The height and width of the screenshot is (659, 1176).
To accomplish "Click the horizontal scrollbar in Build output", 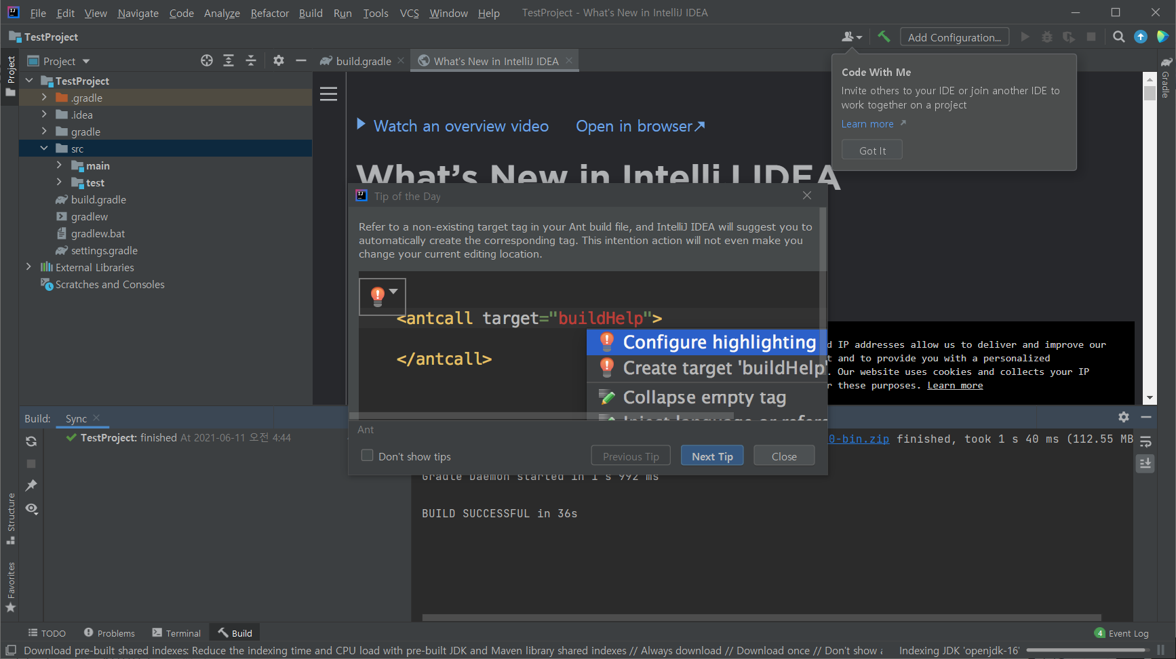I will (762, 618).
